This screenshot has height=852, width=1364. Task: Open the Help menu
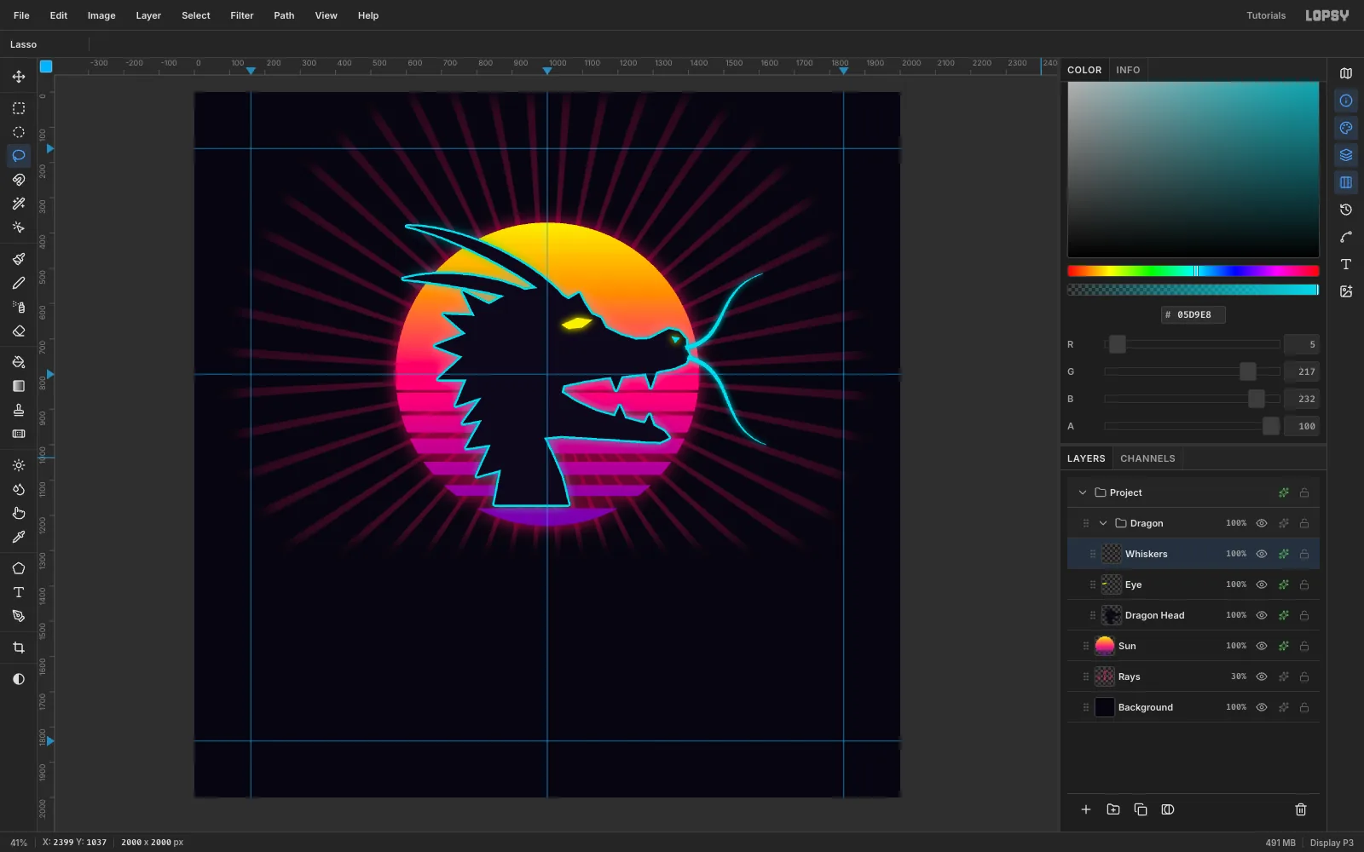[368, 15]
